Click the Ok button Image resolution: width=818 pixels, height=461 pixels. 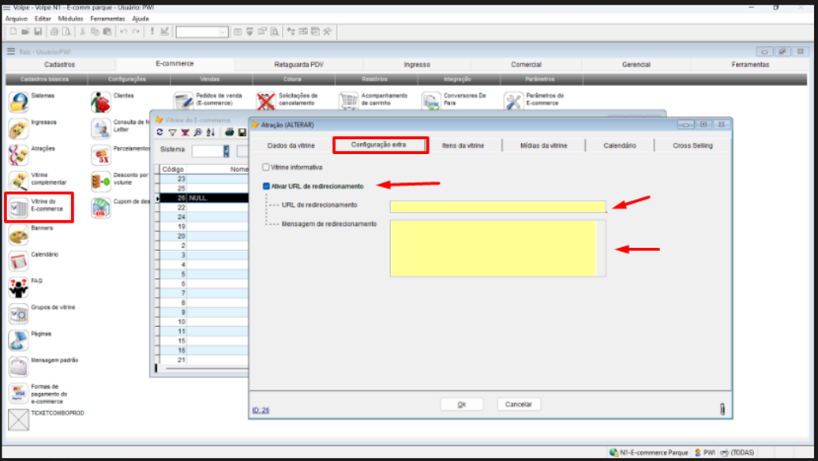(462, 404)
